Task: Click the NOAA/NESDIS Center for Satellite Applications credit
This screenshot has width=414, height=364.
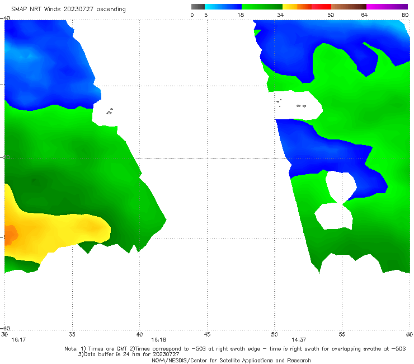Action: [x=231, y=360]
